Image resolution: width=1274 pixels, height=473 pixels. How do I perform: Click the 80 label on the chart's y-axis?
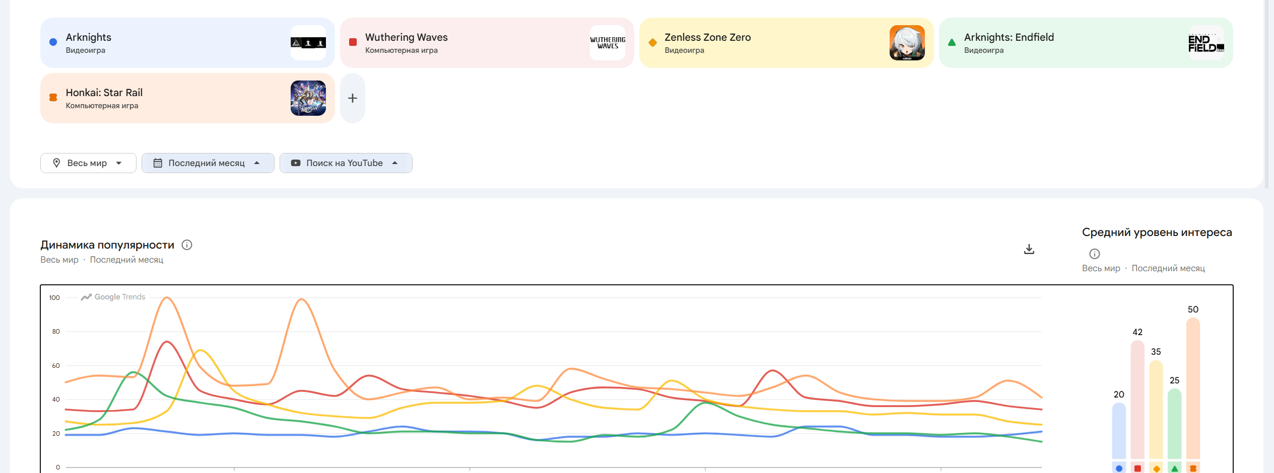[x=56, y=332]
